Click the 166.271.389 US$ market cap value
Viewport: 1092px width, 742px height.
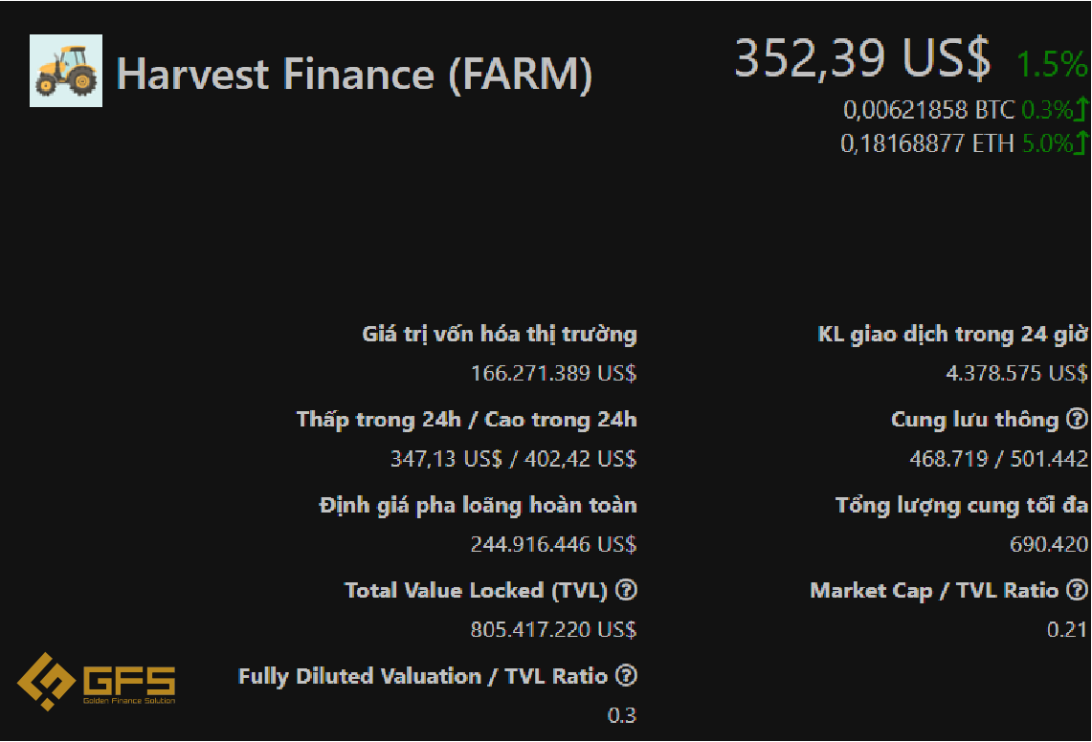[554, 373]
